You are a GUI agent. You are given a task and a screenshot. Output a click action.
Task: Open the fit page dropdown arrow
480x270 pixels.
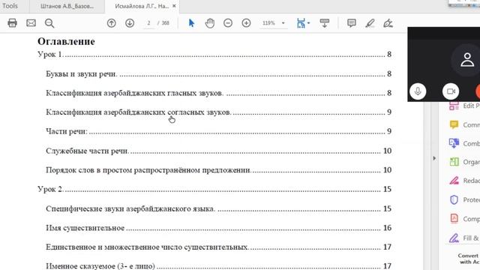[308, 23]
